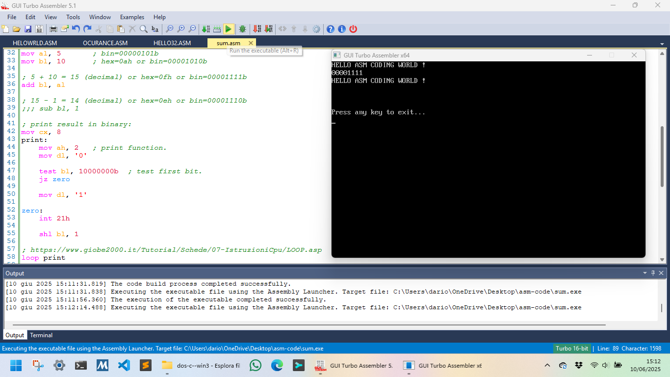
Task: Show about info with the blue i icon
Action: click(x=342, y=29)
